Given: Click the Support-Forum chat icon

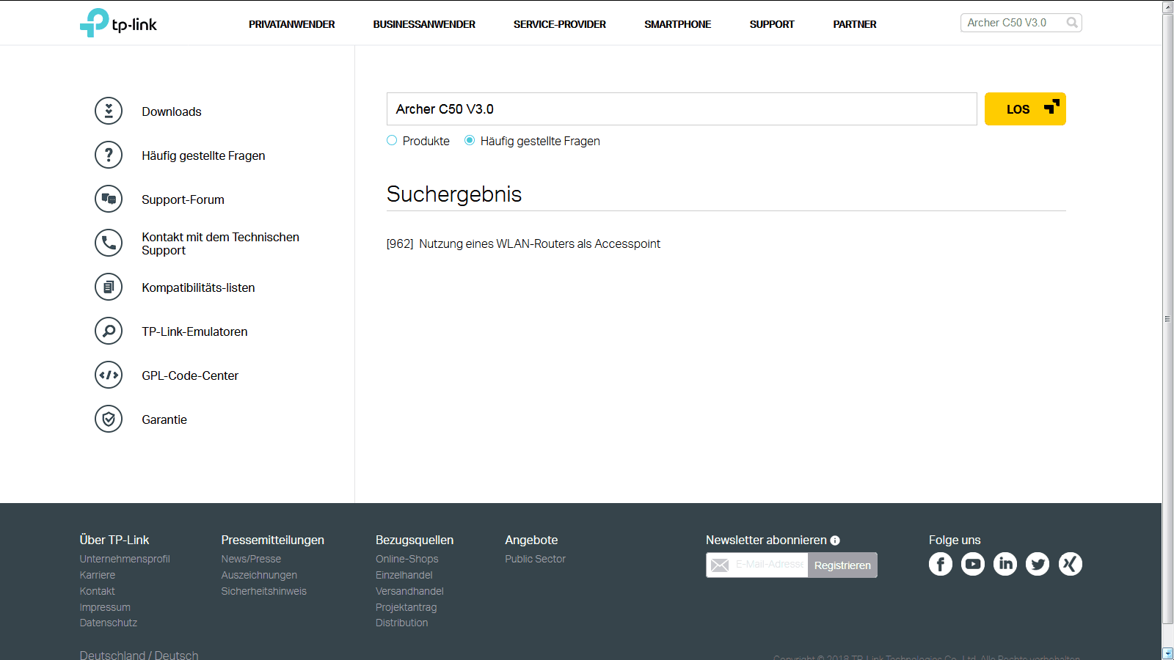Looking at the screenshot, I should click(x=109, y=199).
